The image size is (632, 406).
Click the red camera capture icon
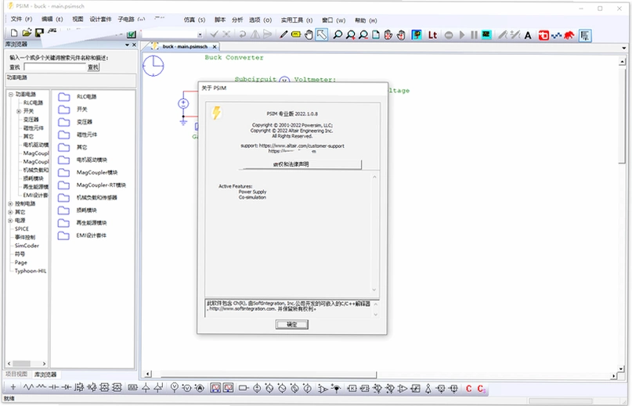coord(544,35)
